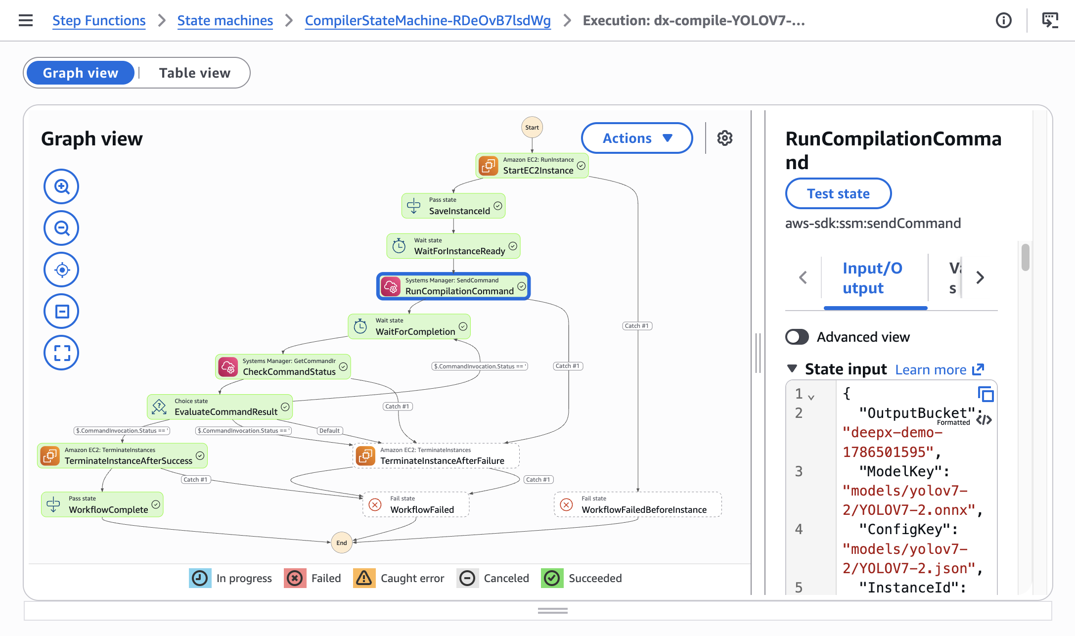Viewport: 1075px width, 636px height.
Task: Click the Default transition label
Action: click(329, 430)
